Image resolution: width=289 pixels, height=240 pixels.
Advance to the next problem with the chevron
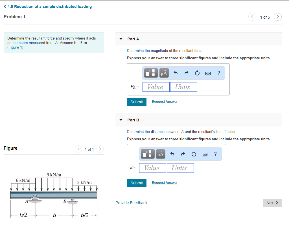click(277, 17)
